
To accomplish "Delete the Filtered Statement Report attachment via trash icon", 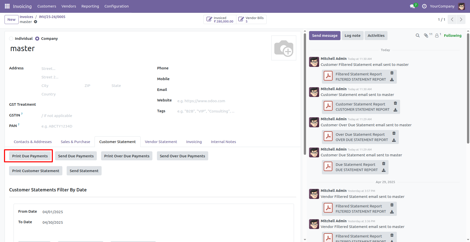I will (392, 73).
